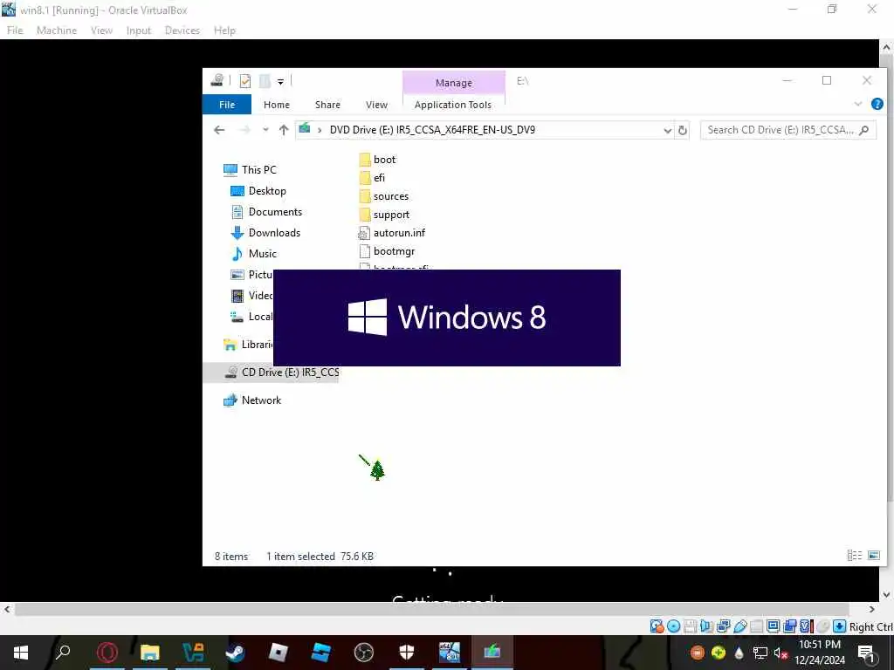Open notification center icon
This screenshot has height=670, width=894.
tap(866, 653)
